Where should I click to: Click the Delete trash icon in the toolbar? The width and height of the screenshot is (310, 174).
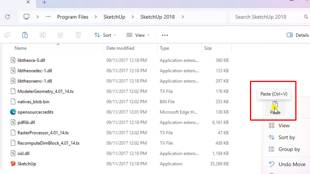78,35
